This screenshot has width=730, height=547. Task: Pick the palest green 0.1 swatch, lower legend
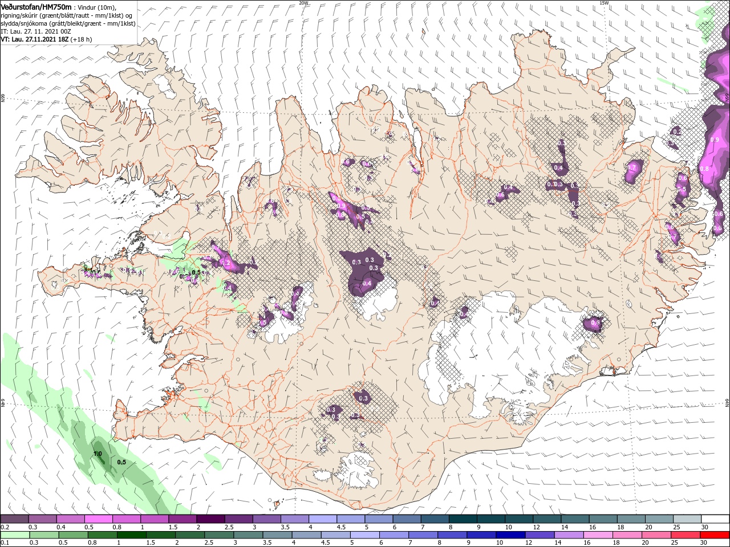coord(15,535)
